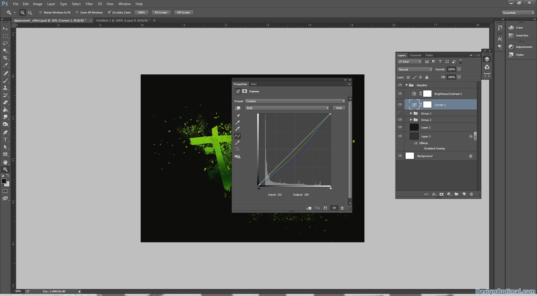Select the Eyedropper tool in toolbox
The height and width of the screenshot is (296, 537).
point(5,65)
